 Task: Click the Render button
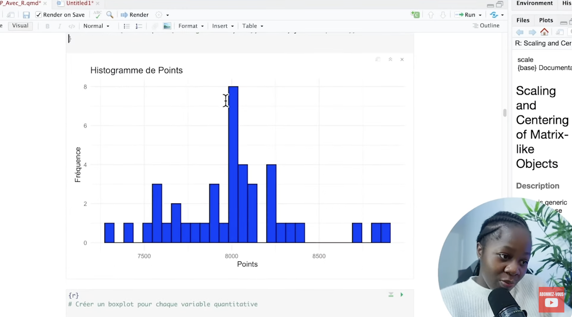pyautogui.click(x=135, y=15)
